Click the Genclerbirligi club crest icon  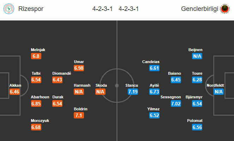[x=225, y=9]
